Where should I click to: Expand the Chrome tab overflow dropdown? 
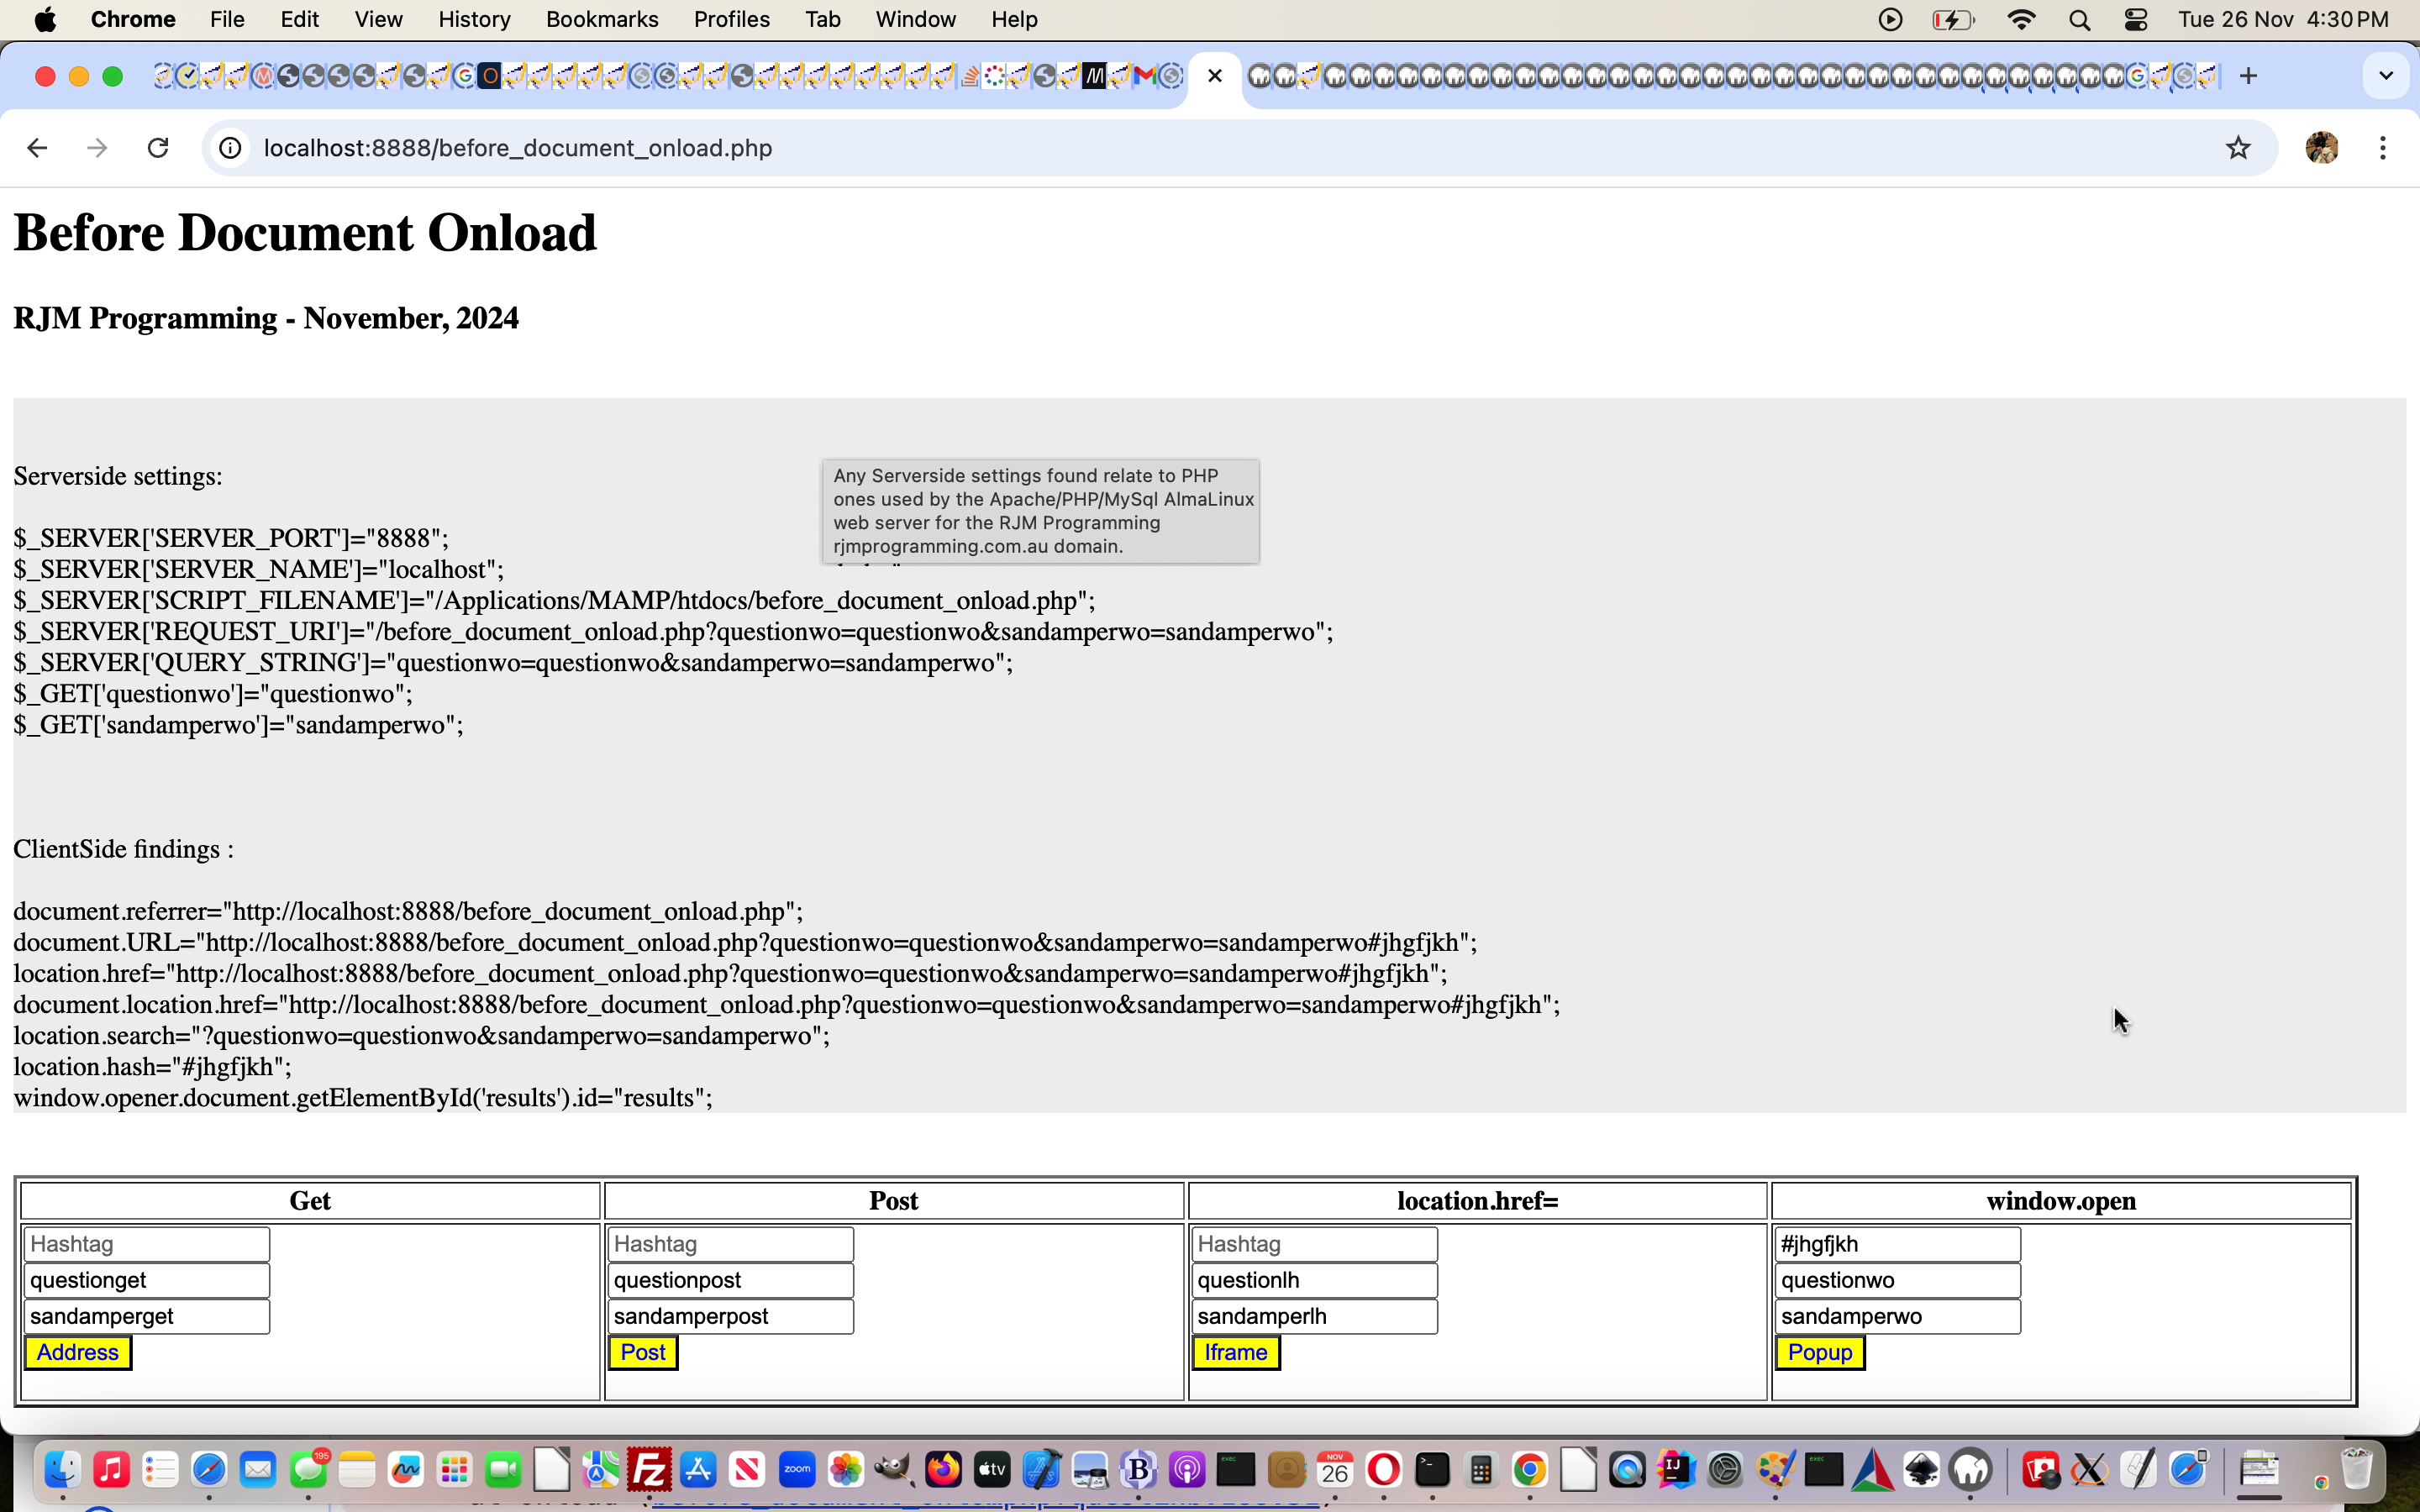pyautogui.click(x=2387, y=76)
